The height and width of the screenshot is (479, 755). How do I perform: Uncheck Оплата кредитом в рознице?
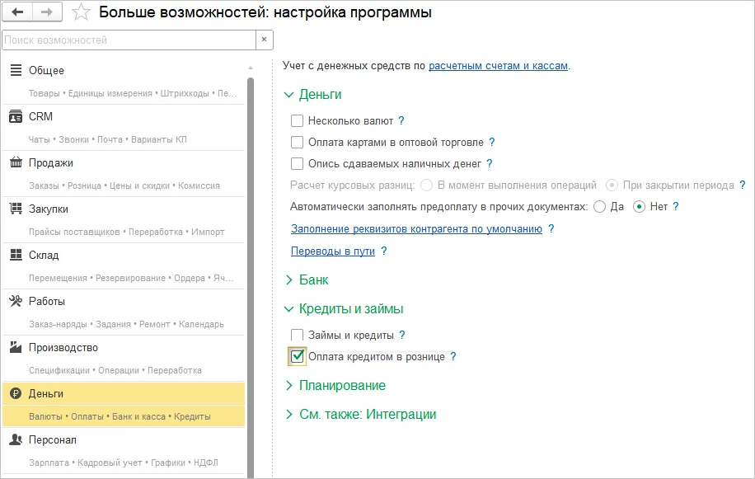point(297,356)
